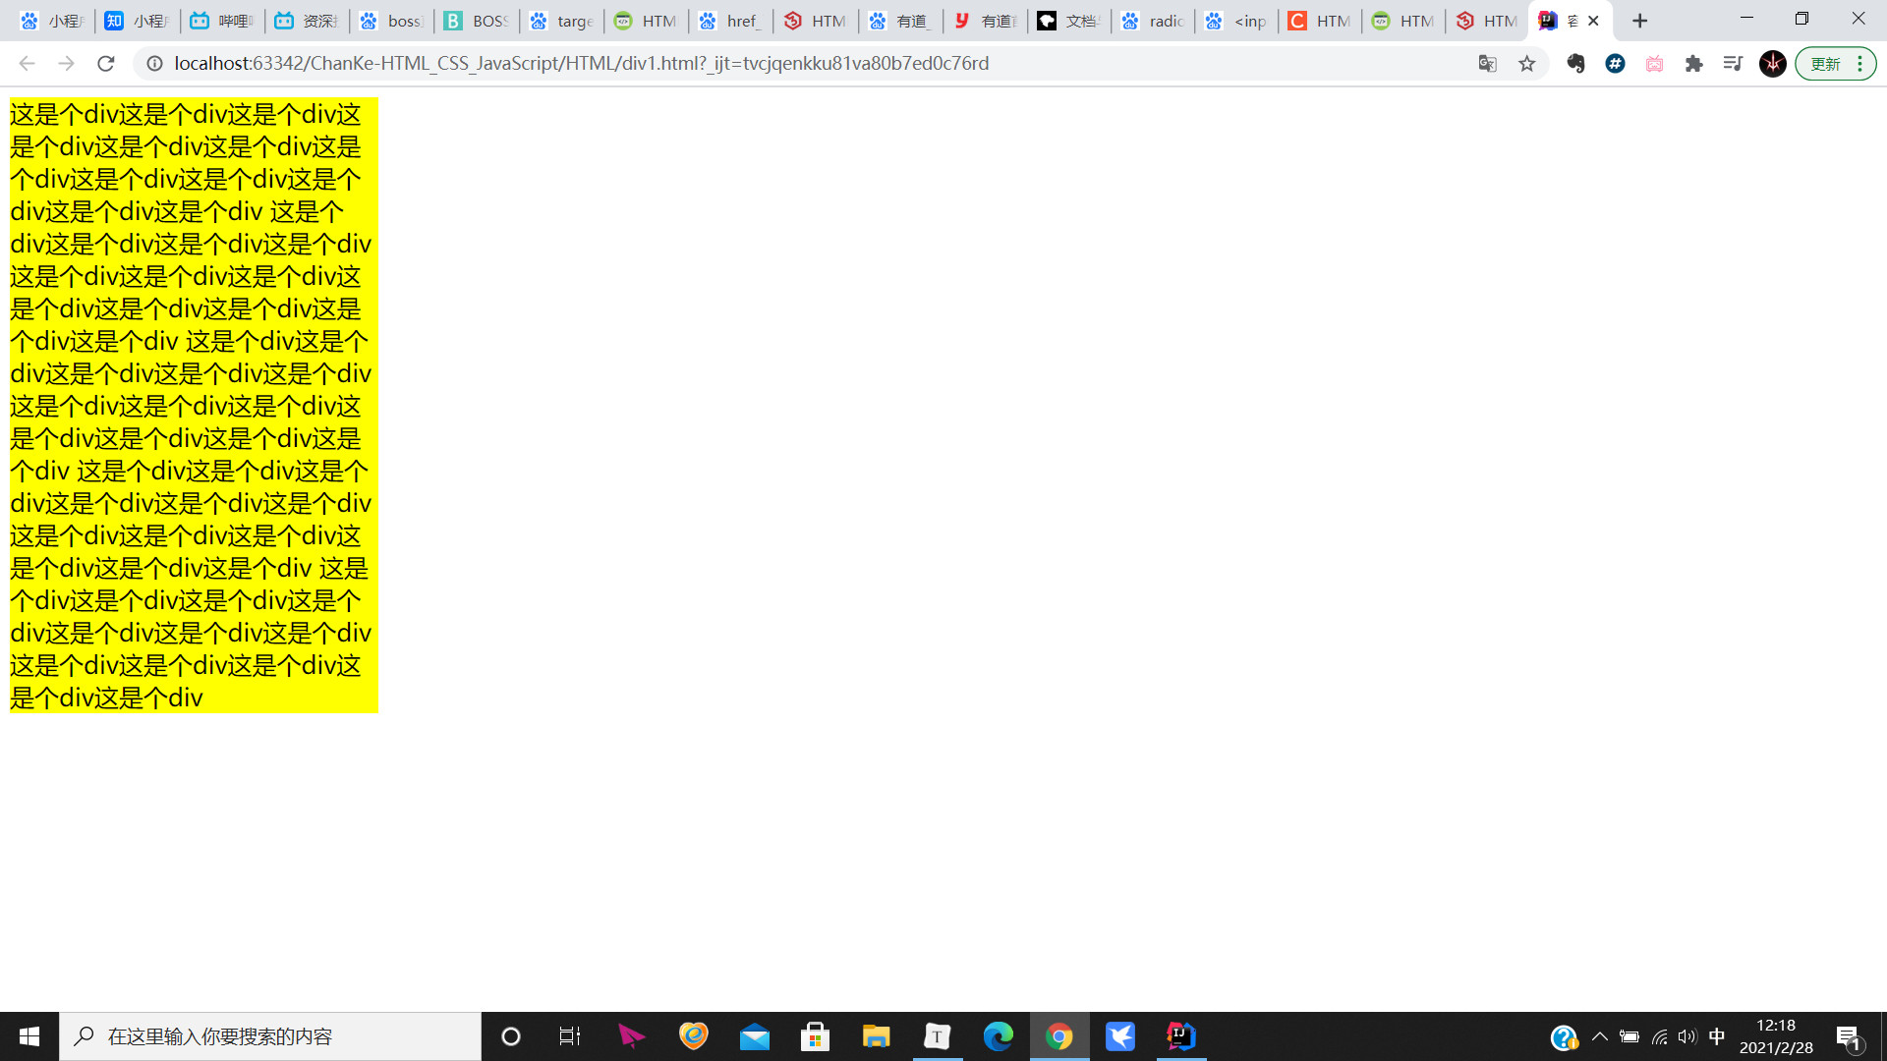This screenshot has height=1061, width=1887.
Task: Bookmark this page with the star icon
Action: (1526, 64)
